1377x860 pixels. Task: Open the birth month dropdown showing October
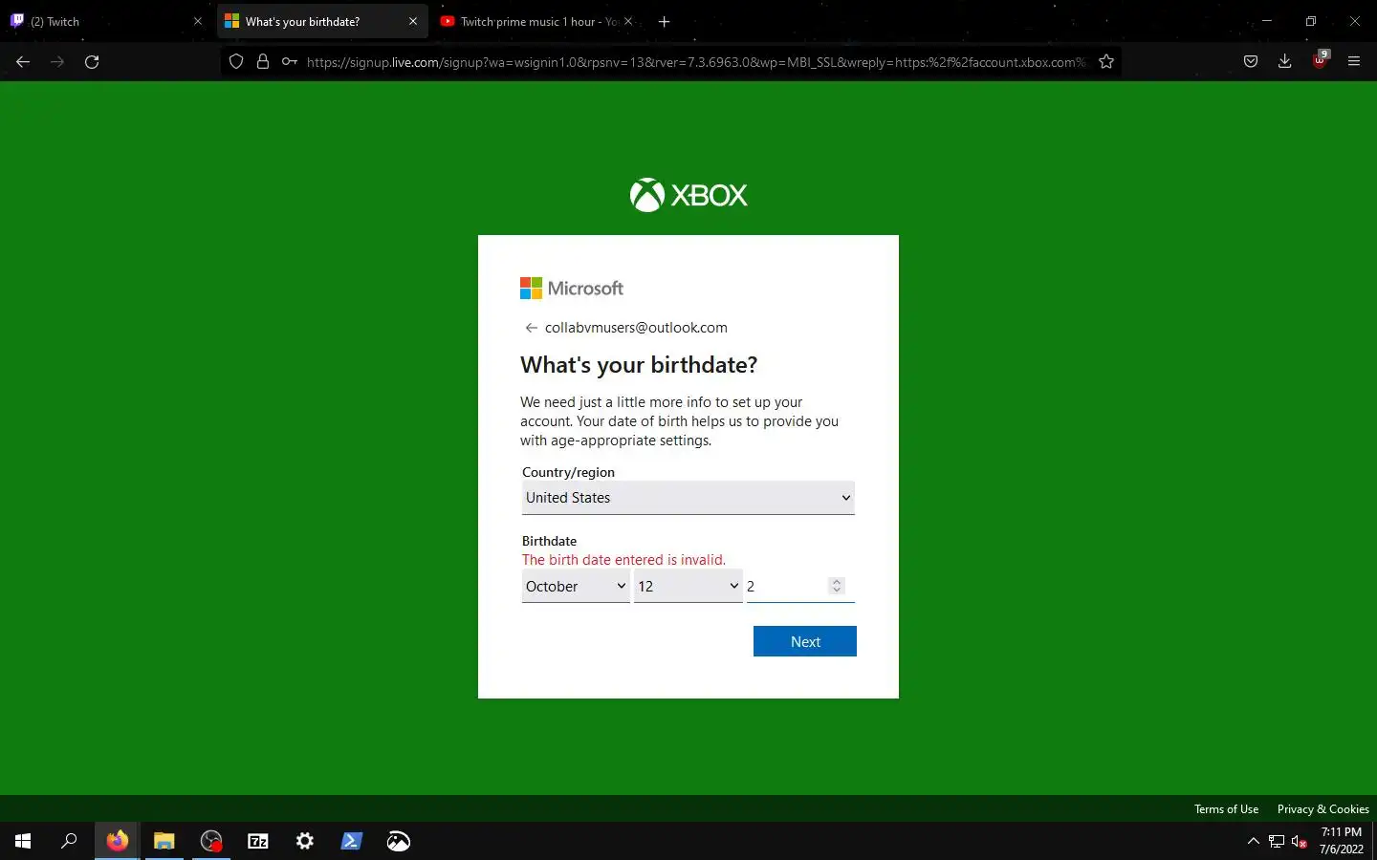click(576, 587)
